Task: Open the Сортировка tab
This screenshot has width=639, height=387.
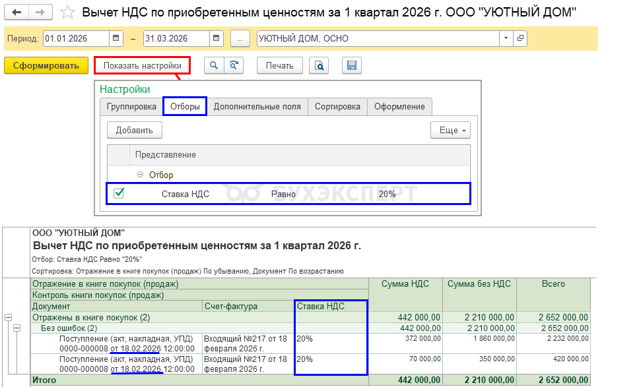Action: point(337,107)
